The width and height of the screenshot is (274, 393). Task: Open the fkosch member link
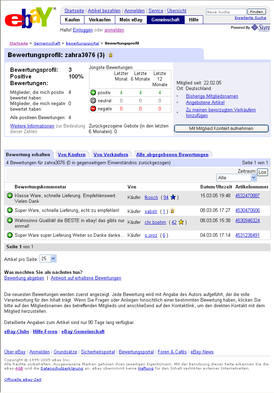(x=151, y=198)
